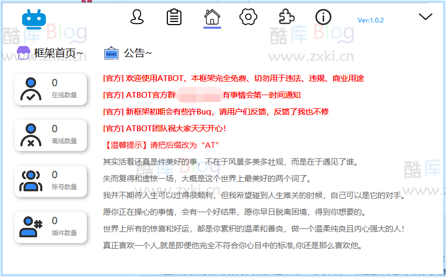Click the count 0 above 账号数量
The width and height of the screenshot is (446, 277).
54,175
